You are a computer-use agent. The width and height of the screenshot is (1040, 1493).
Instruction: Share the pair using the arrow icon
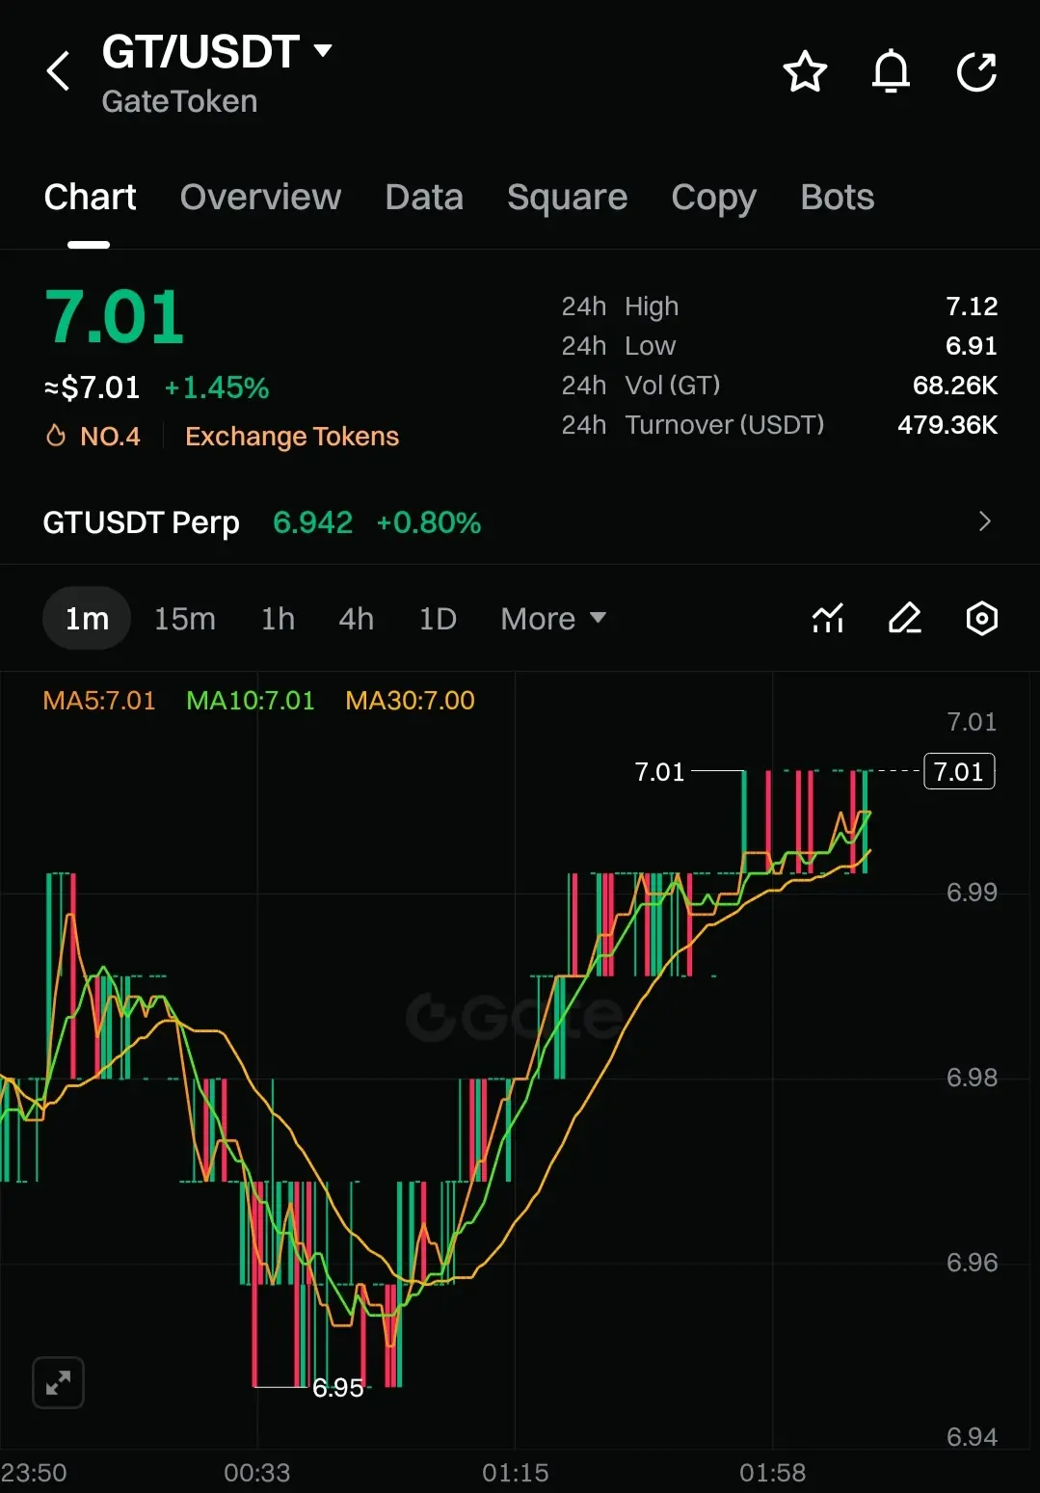click(x=976, y=72)
